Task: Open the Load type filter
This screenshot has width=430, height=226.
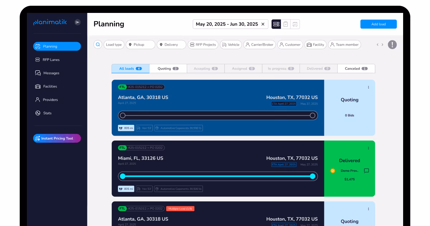Action: pos(114,44)
